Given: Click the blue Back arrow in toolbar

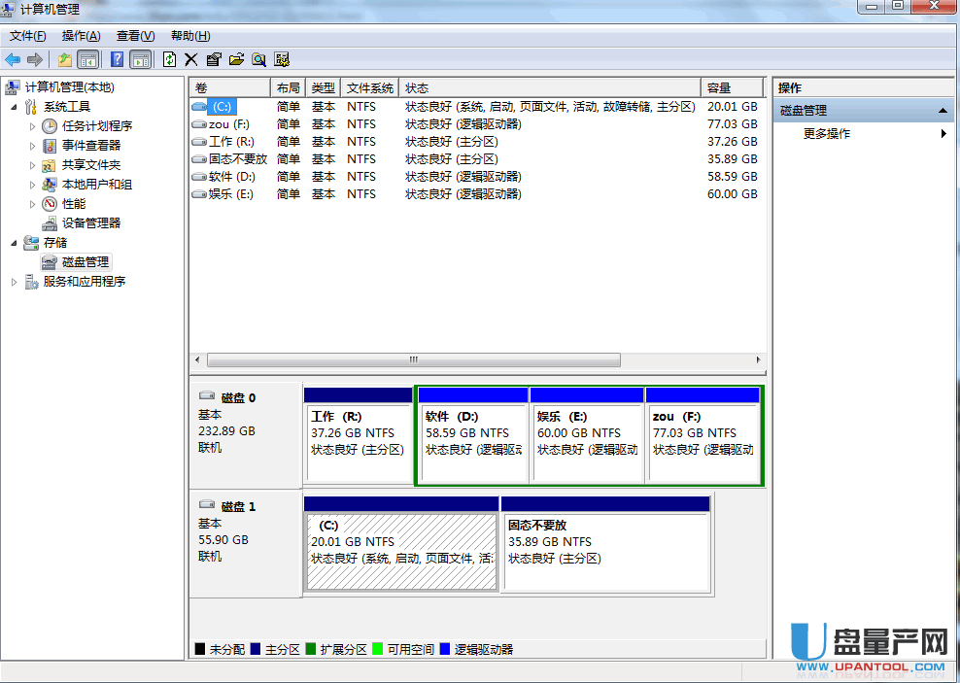Looking at the screenshot, I should (14, 59).
